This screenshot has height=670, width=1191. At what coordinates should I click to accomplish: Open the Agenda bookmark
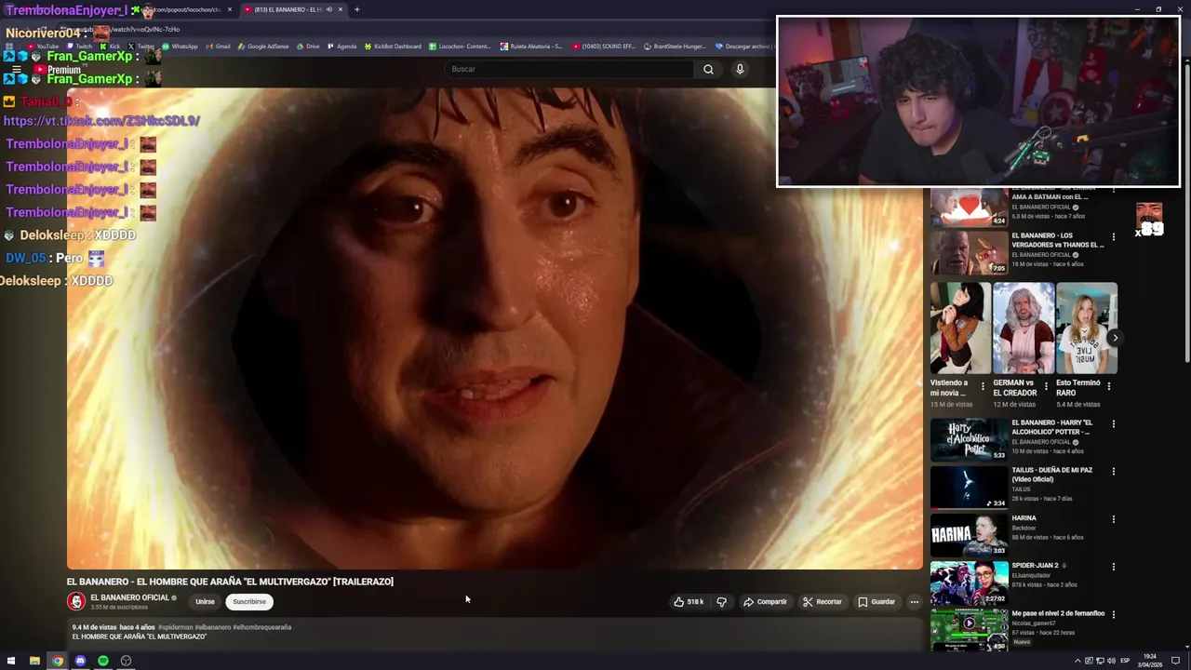[341, 47]
